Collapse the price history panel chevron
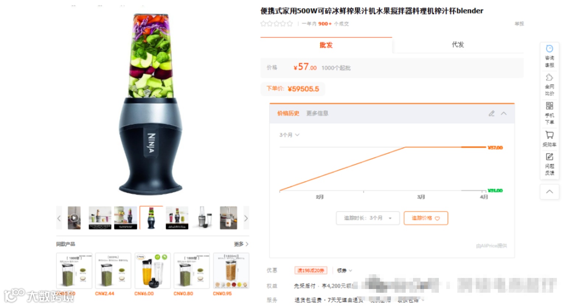 click(x=504, y=113)
